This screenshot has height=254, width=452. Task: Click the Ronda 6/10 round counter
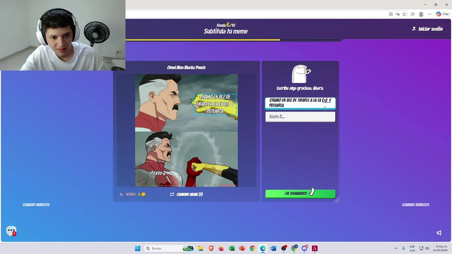pos(226,25)
